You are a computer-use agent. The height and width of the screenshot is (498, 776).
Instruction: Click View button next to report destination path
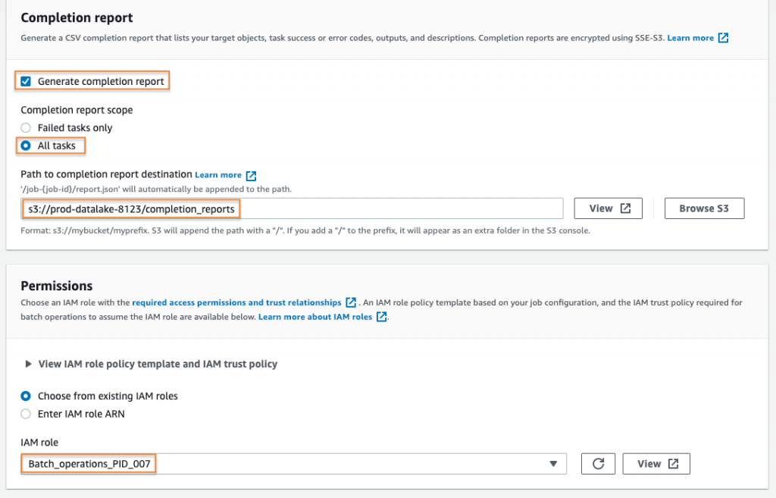608,208
